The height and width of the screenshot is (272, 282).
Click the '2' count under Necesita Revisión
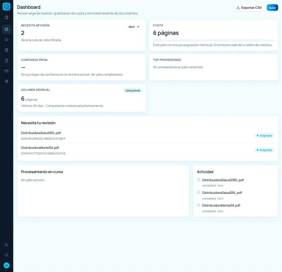coord(23,33)
